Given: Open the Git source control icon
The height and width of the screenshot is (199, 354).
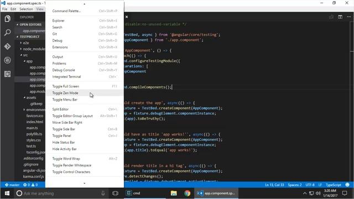Looking at the screenshot, I should click(x=7, y=46).
